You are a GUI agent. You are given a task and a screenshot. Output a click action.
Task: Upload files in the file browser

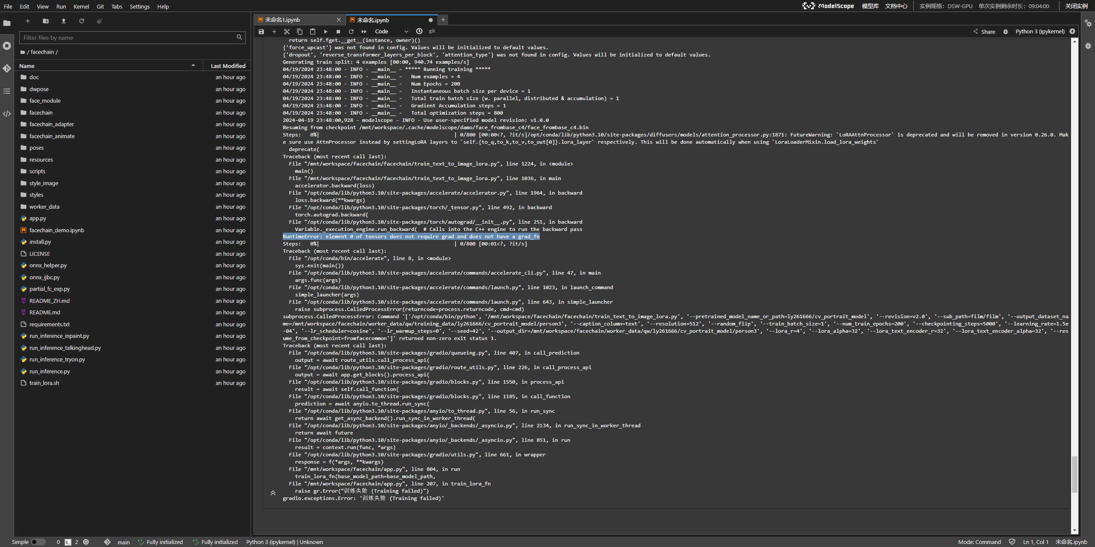click(x=64, y=21)
